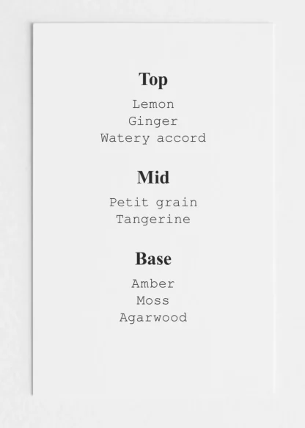Click the bold "Top" heading

click(153, 79)
